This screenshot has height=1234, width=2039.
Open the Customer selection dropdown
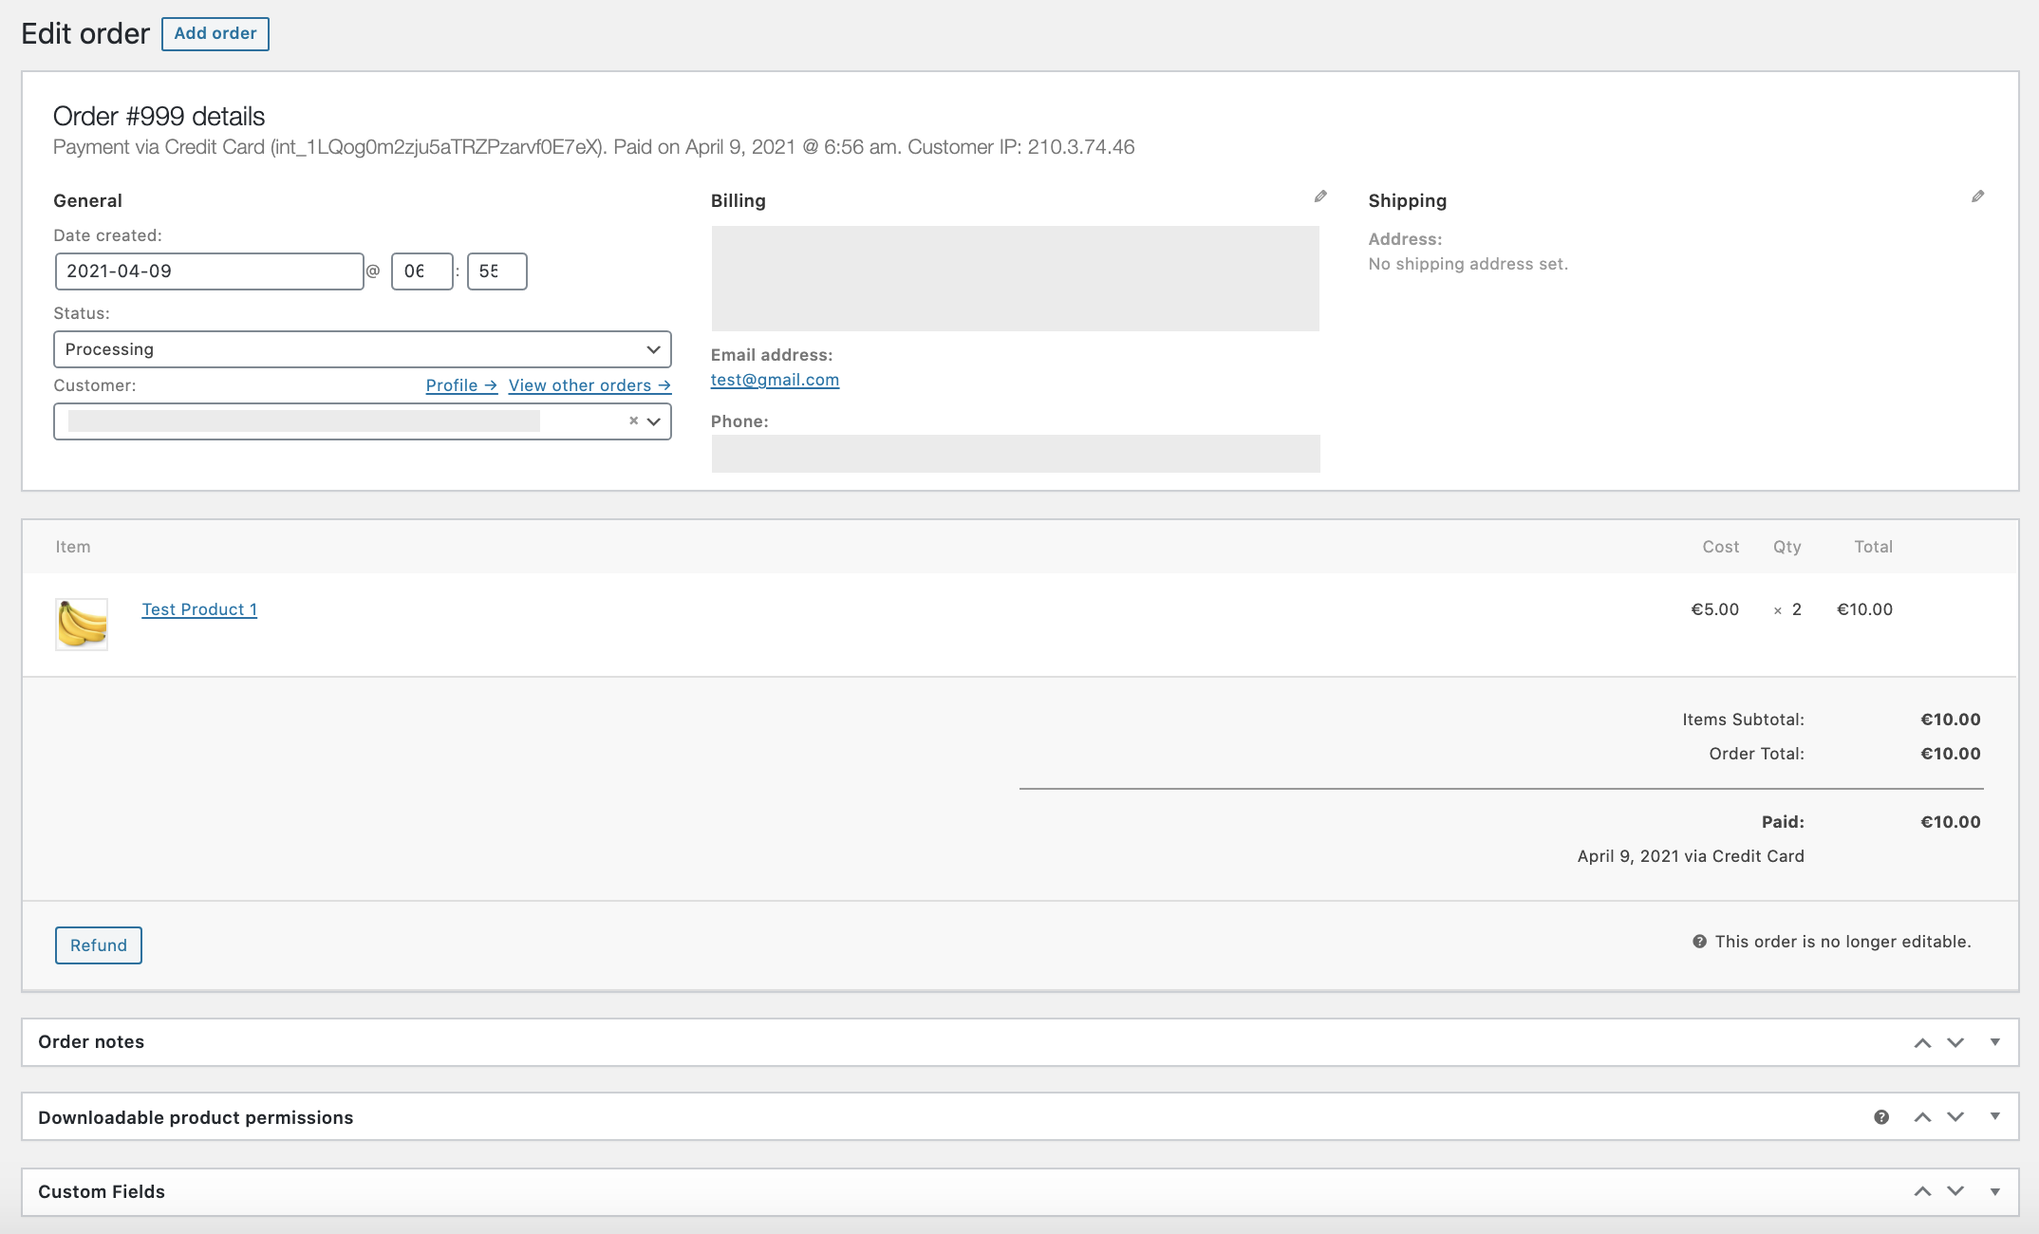[653, 421]
